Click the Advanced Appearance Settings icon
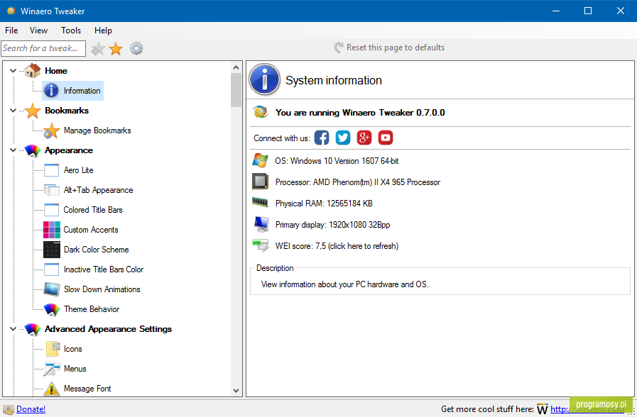The width and height of the screenshot is (637, 417). [33, 329]
